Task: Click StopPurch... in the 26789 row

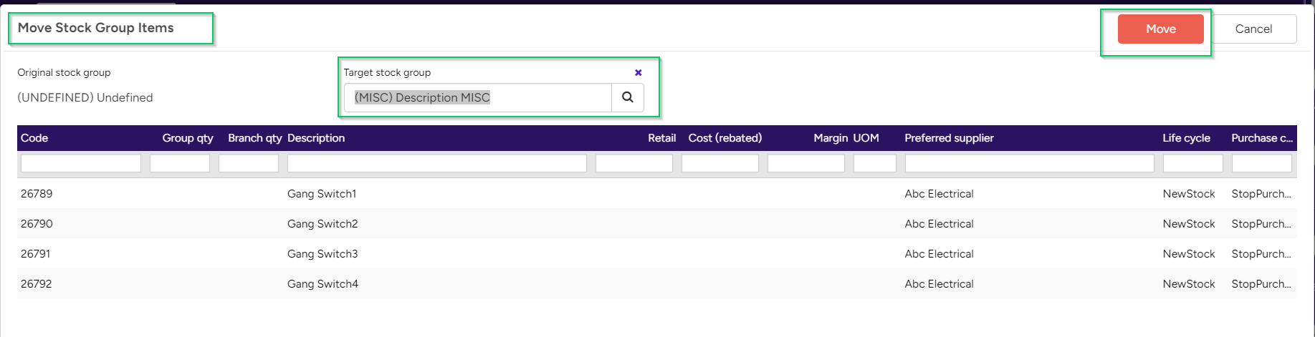Action: [1261, 194]
